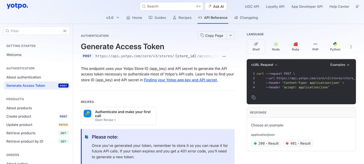364x164 pixels.
Task: Select Python language icon
Action: [x=335, y=44]
